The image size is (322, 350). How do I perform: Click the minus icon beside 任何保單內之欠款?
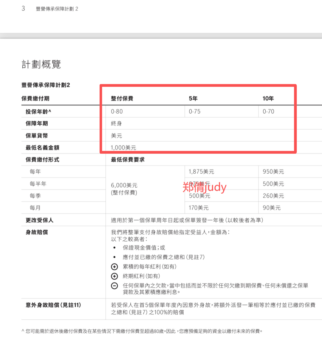[114, 286]
